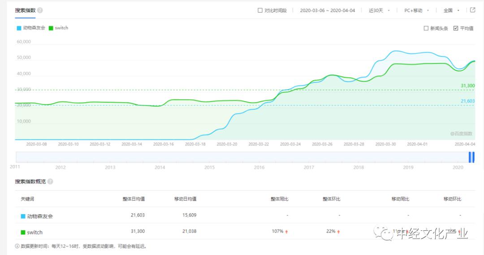Open the 全国 region dropdown
484x255 pixels.
[451, 10]
